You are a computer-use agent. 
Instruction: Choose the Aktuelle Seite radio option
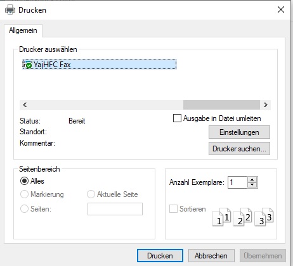91,194
